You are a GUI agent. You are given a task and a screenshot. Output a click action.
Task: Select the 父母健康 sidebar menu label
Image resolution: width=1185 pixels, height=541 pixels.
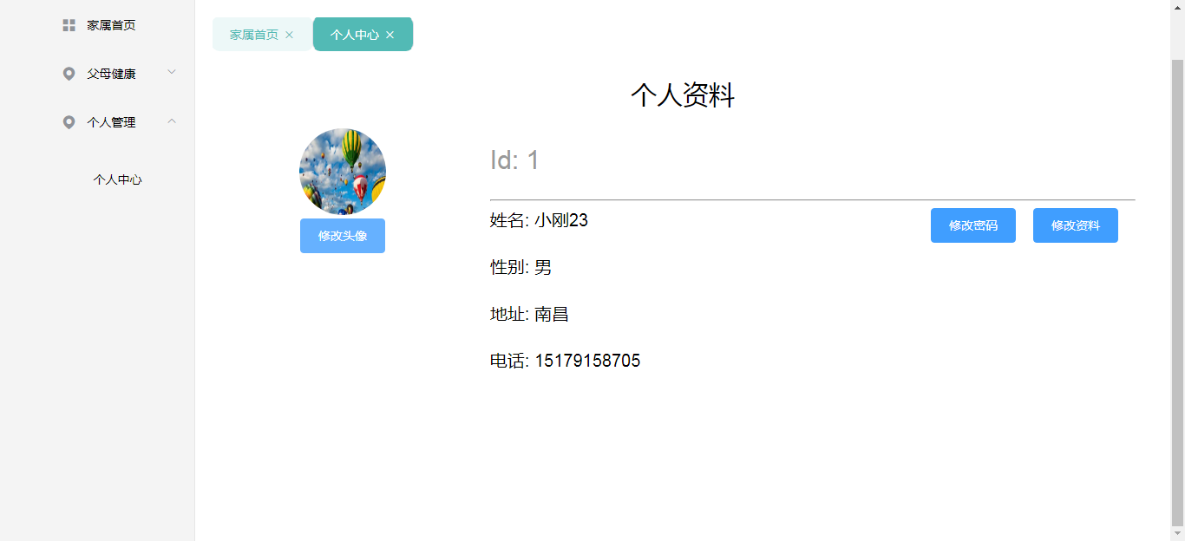[x=111, y=74]
